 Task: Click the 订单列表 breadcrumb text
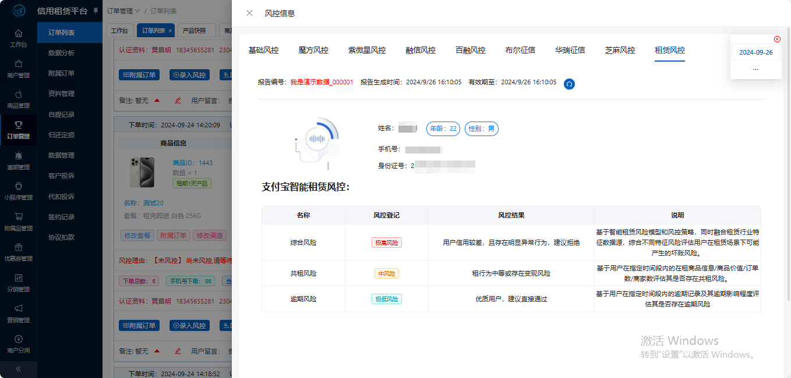pos(164,11)
